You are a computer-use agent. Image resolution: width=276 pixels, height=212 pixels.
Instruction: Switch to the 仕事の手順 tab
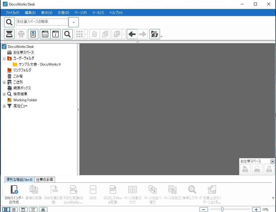coord(45,180)
